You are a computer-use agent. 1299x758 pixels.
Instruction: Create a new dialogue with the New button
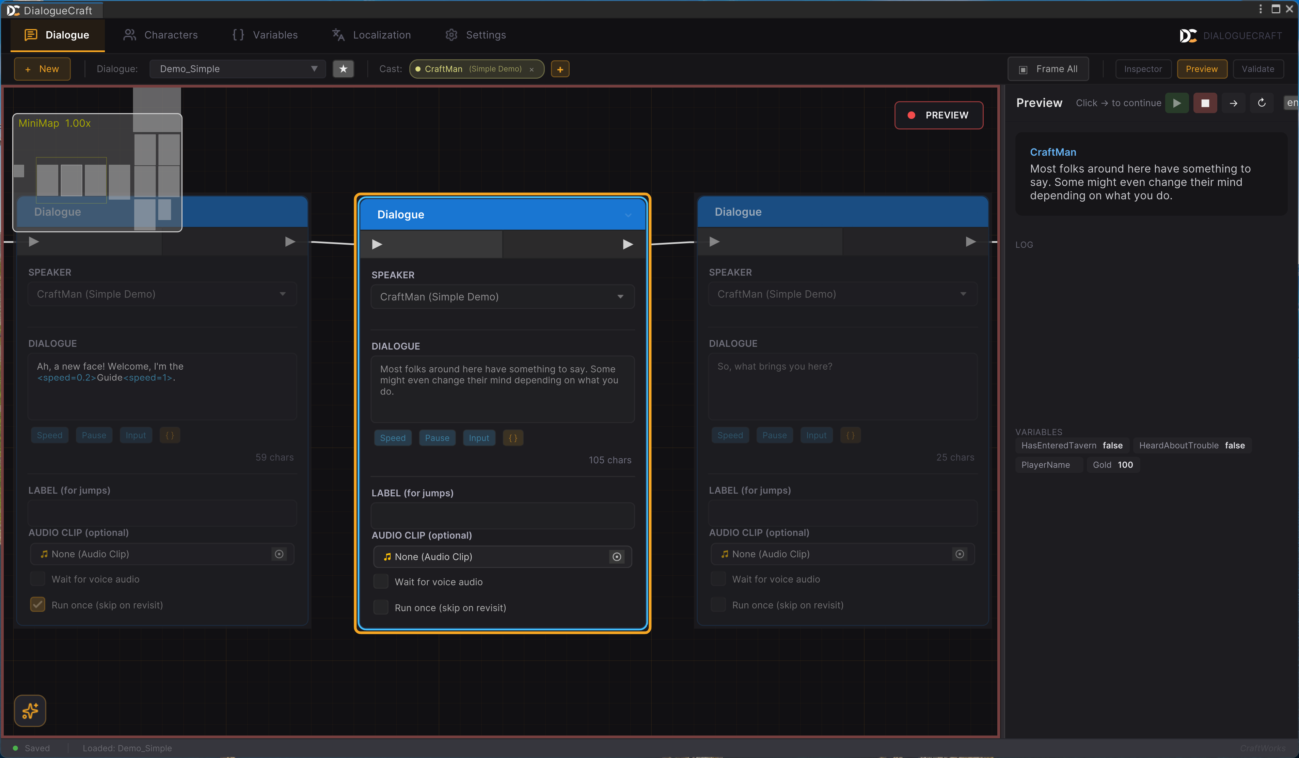click(42, 69)
